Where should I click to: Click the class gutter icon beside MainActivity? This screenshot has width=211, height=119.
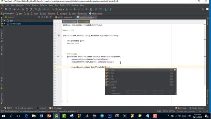(59, 35)
